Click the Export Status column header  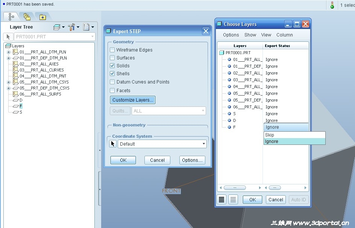286,46
